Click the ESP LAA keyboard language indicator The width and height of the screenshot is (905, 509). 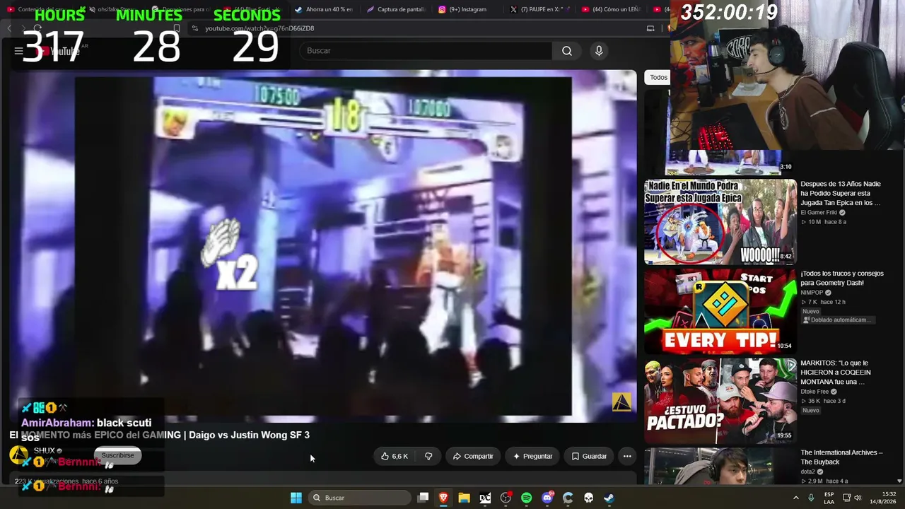(829, 498)
